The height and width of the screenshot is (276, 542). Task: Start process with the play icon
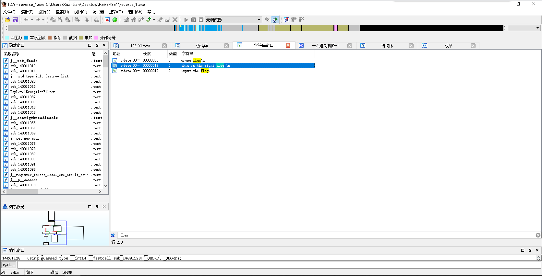click(x=186, y=20)
